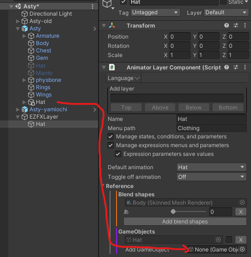The image size is (251, 257).
Task: Open the Static flags dropdown arrow
Action: pyautogui.click(x=246, y=2)
